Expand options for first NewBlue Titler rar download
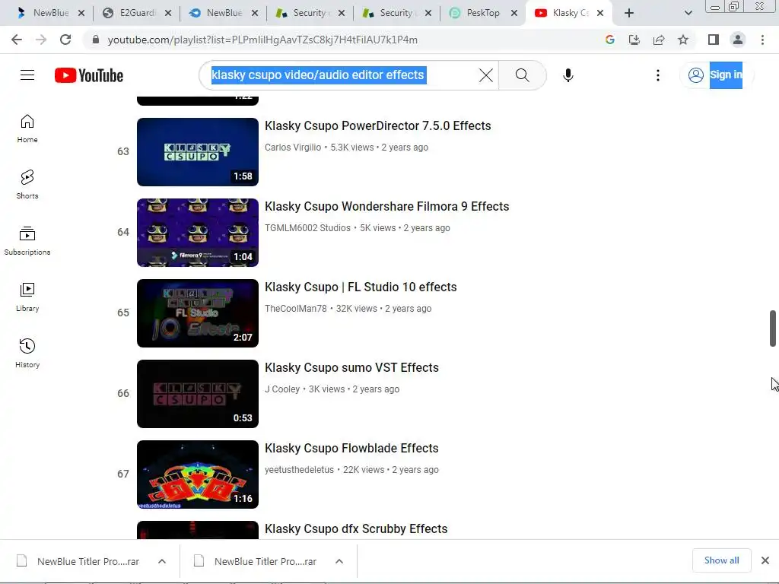This screenshot has width=779, height=584. [x=162, y=561]
